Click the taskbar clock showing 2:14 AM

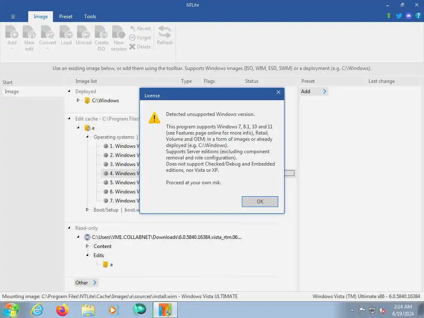tap(403, 310)
